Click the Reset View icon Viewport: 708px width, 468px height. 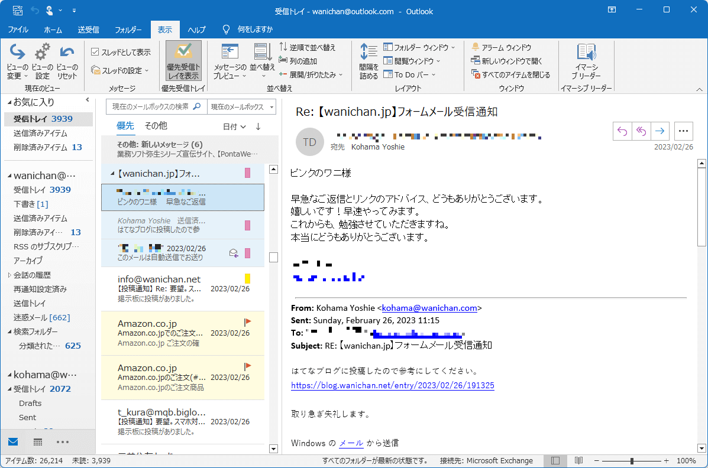[x=67, y=61]
